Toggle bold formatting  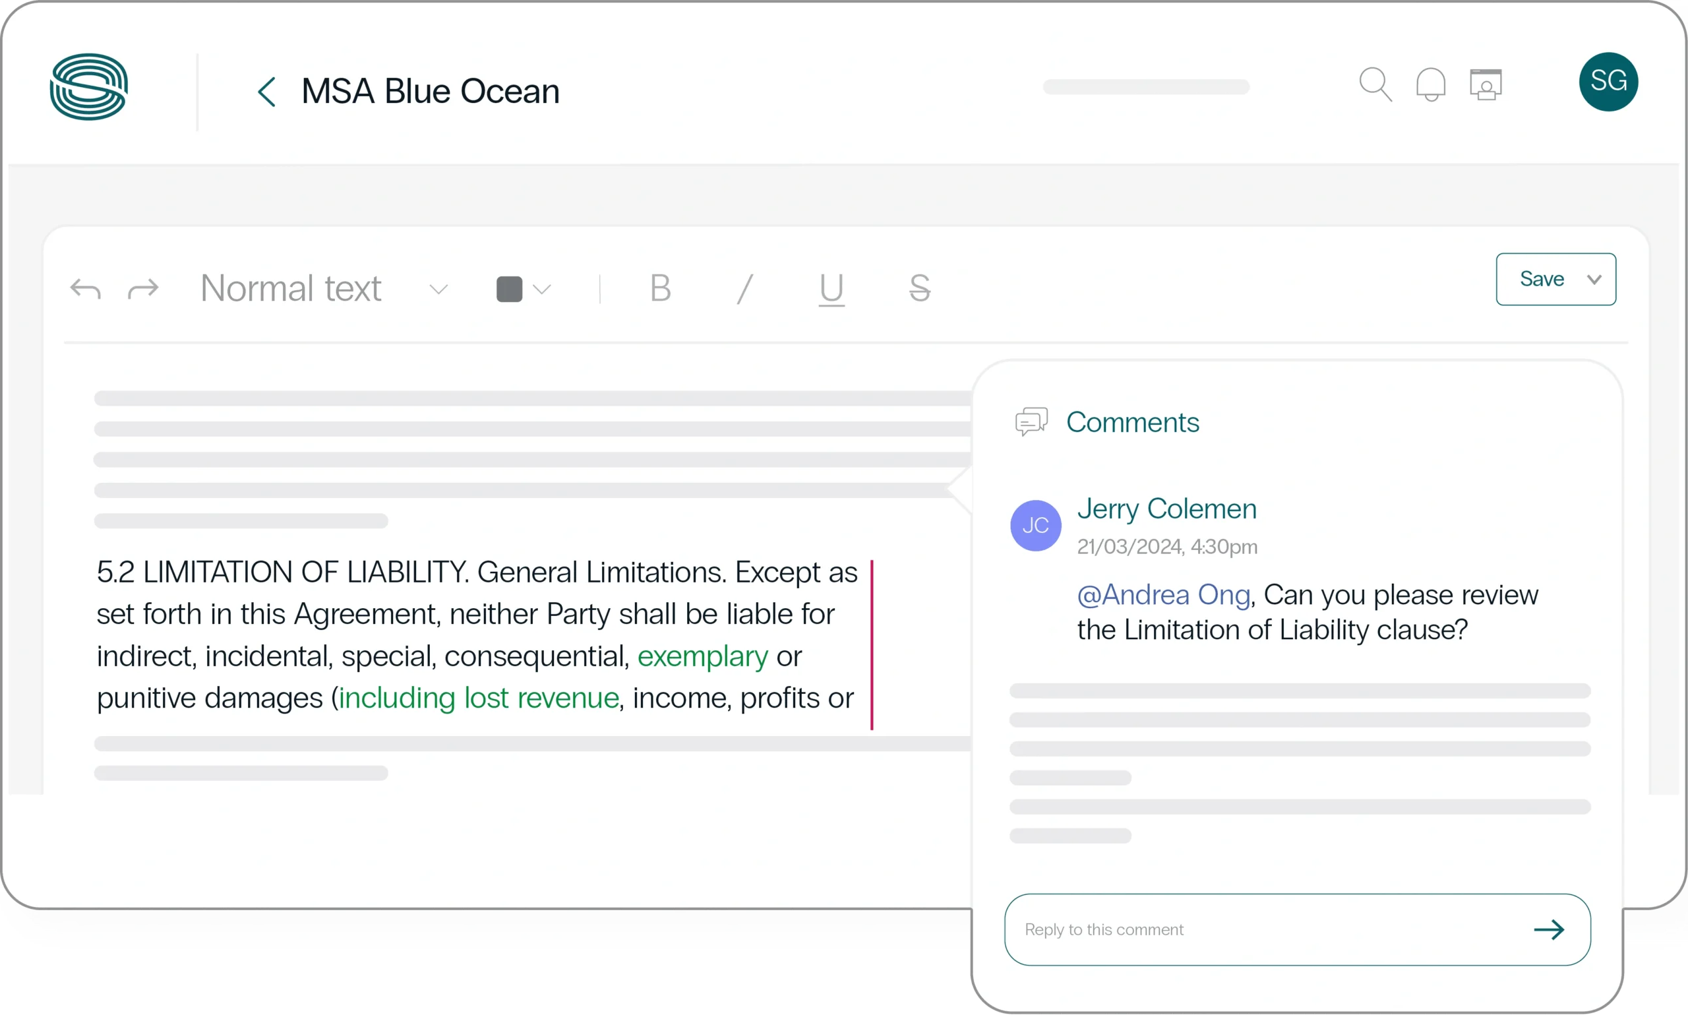coord(661,288)
